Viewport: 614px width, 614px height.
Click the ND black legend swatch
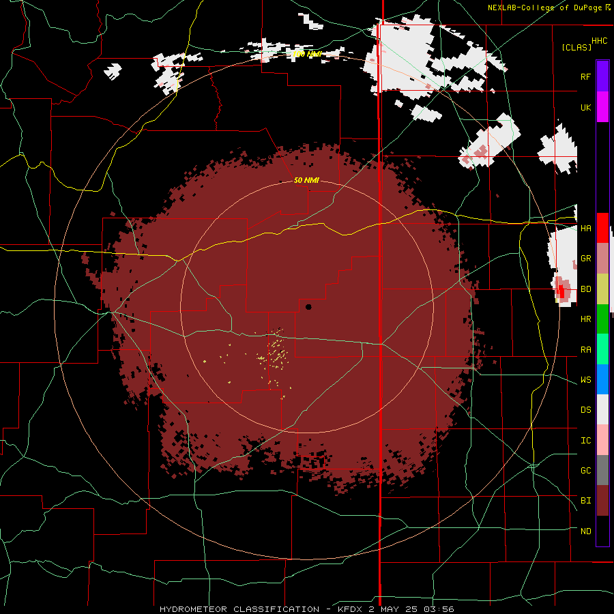tap(602, 531)
